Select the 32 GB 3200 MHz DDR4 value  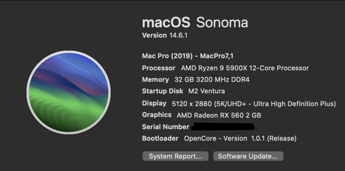[212, 79]
